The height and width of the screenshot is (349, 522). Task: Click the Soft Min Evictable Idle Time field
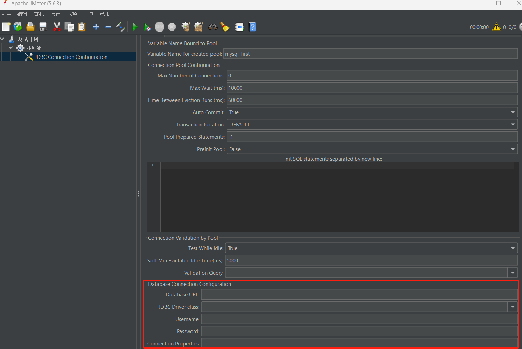(371, 261)
